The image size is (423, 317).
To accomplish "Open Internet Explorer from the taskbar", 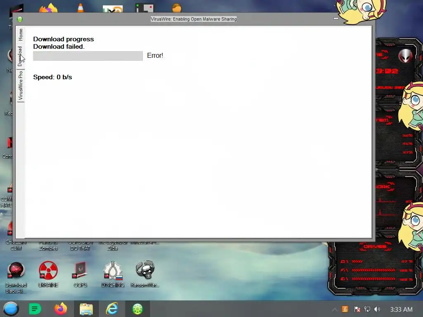I will point(112,309).
